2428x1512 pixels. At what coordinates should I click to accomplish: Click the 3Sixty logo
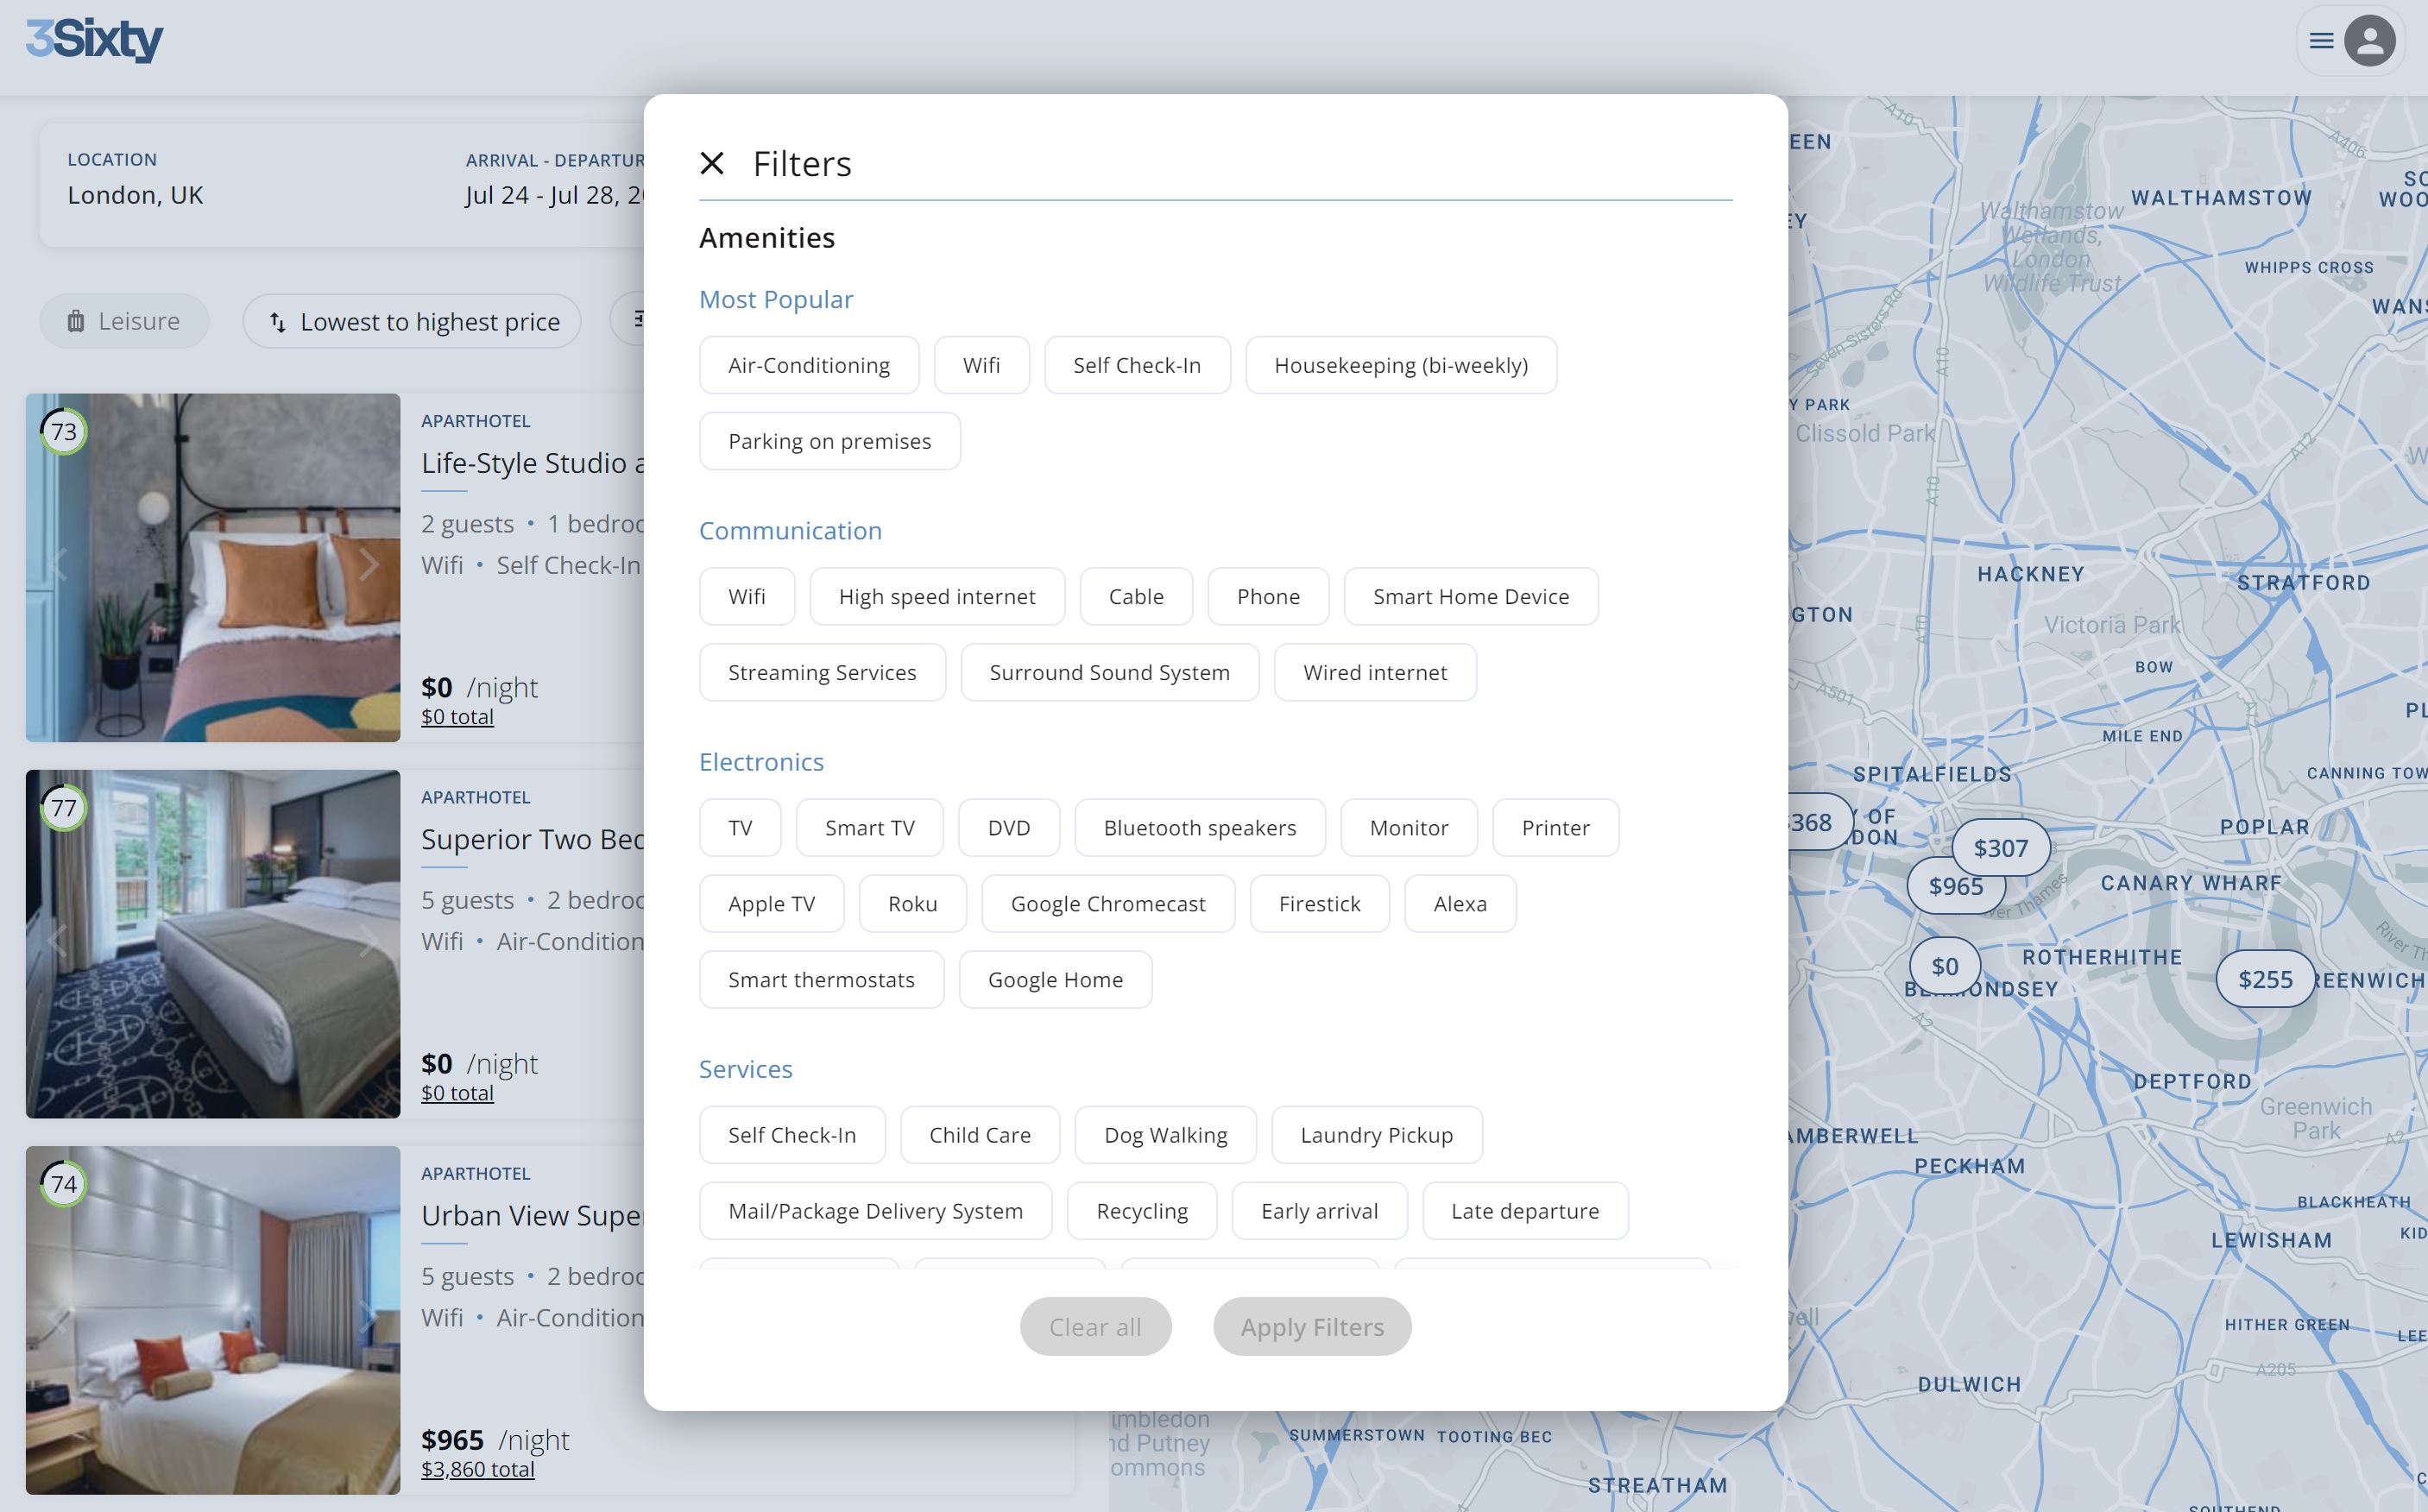94,40
